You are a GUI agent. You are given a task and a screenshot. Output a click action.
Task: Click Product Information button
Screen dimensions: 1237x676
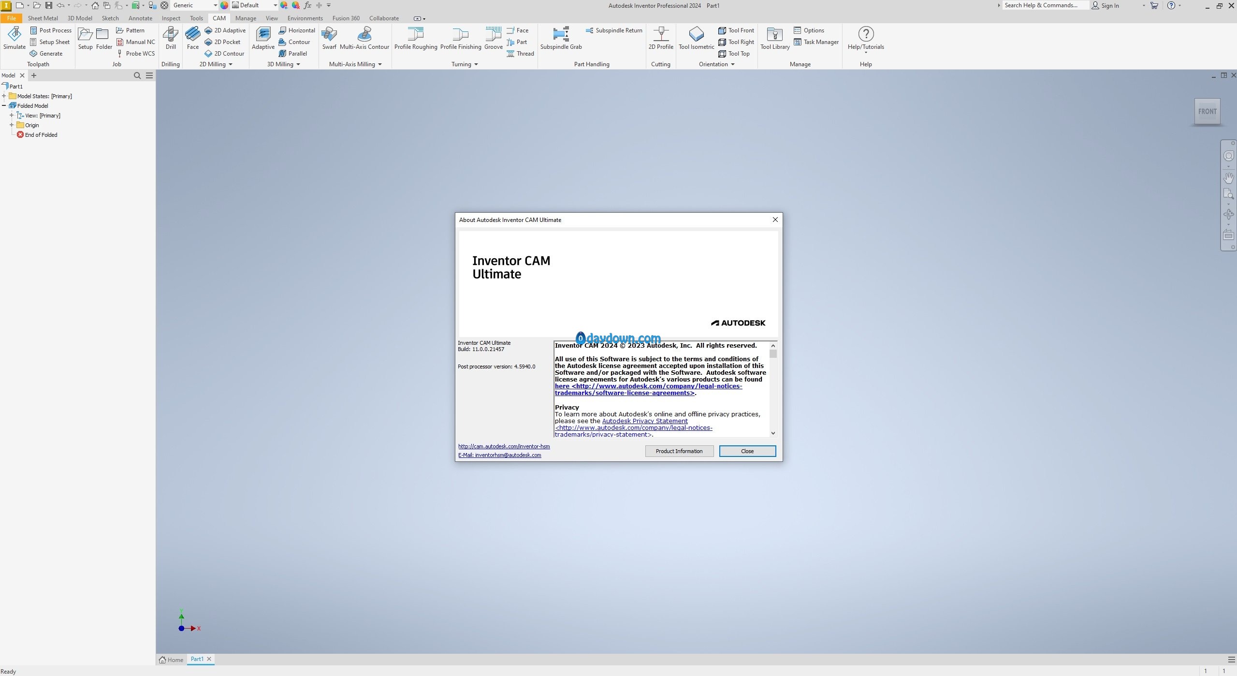tap(679, 451)
